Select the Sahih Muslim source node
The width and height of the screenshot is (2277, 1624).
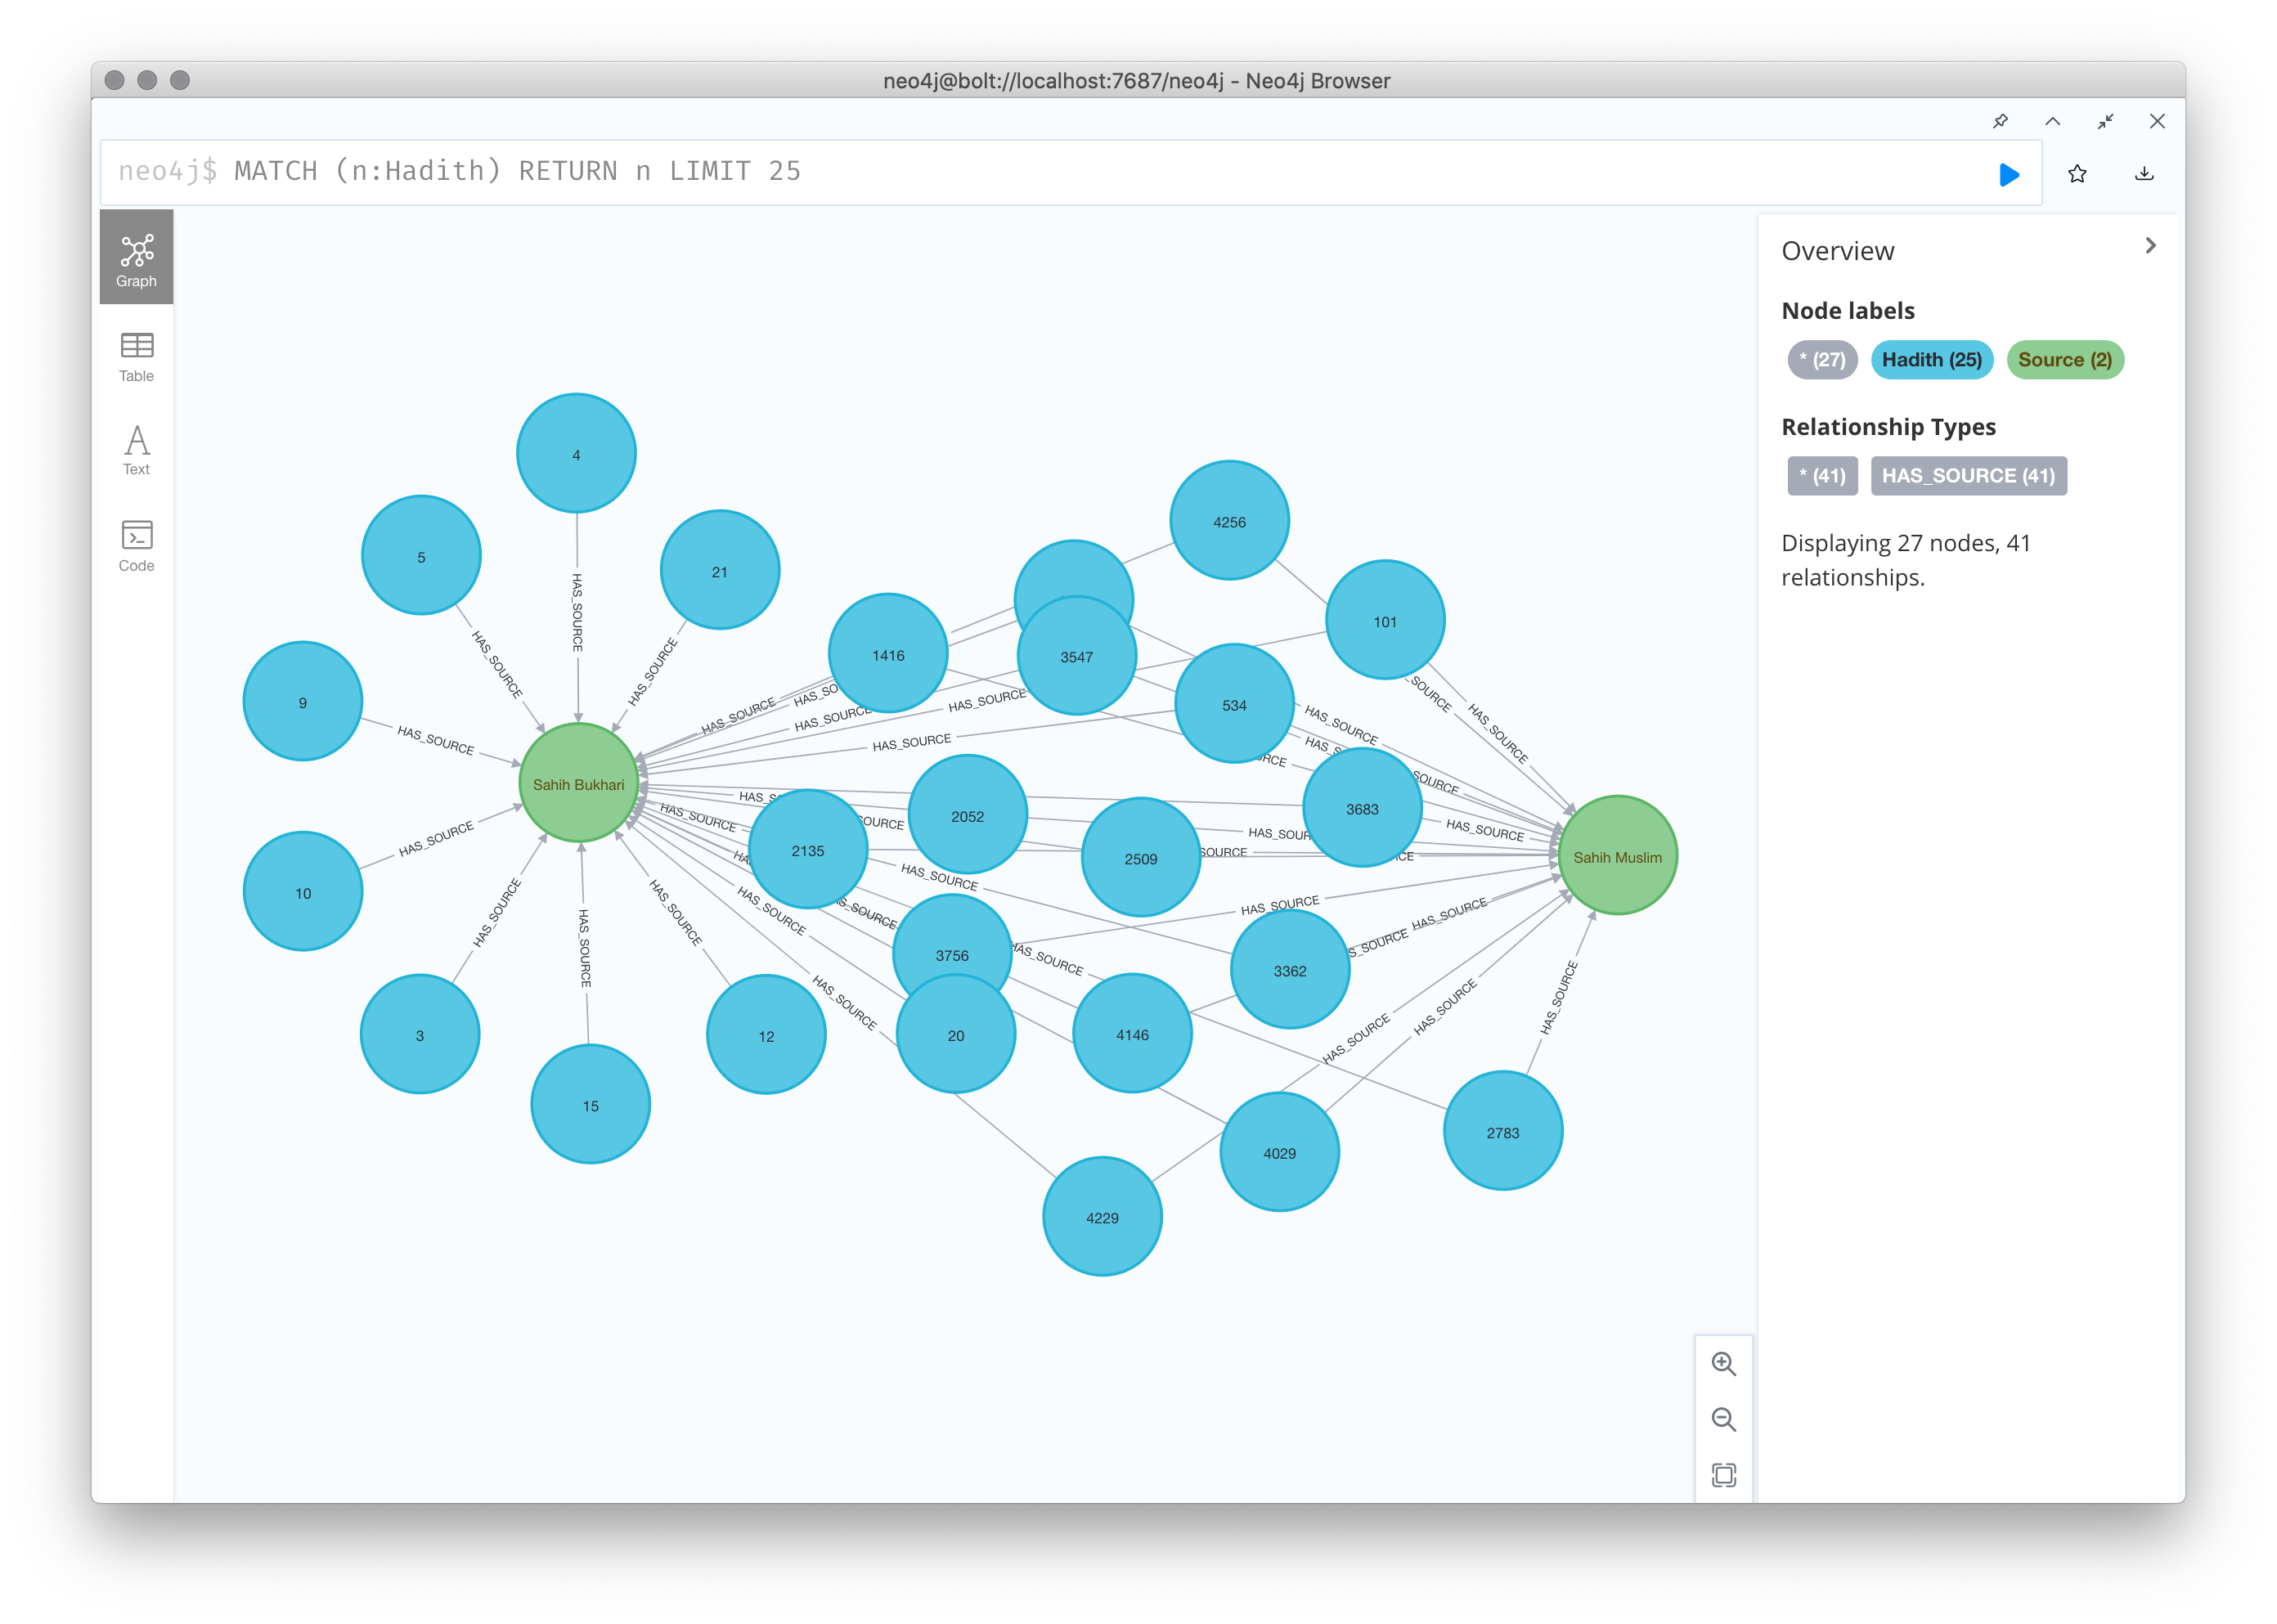click(x=1617, y=856)
